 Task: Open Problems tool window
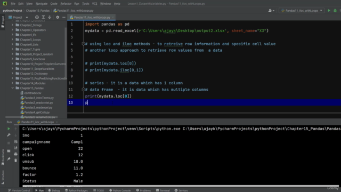click(x=143, y=190)
